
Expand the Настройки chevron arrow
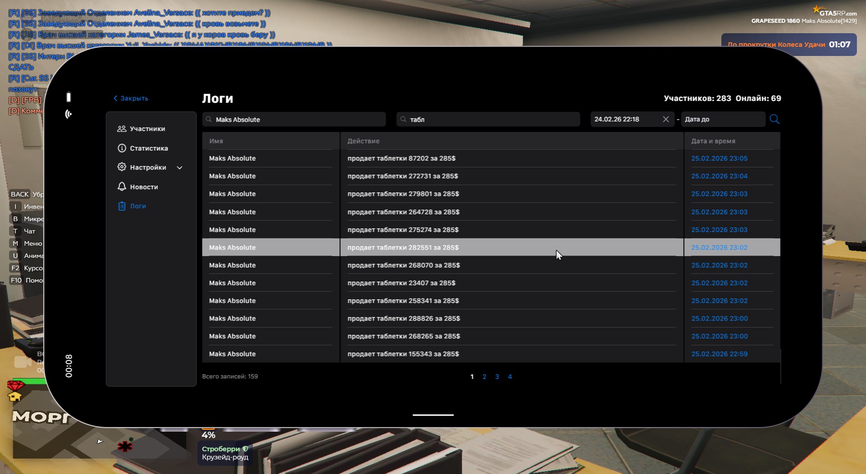[x=180, y=167]
